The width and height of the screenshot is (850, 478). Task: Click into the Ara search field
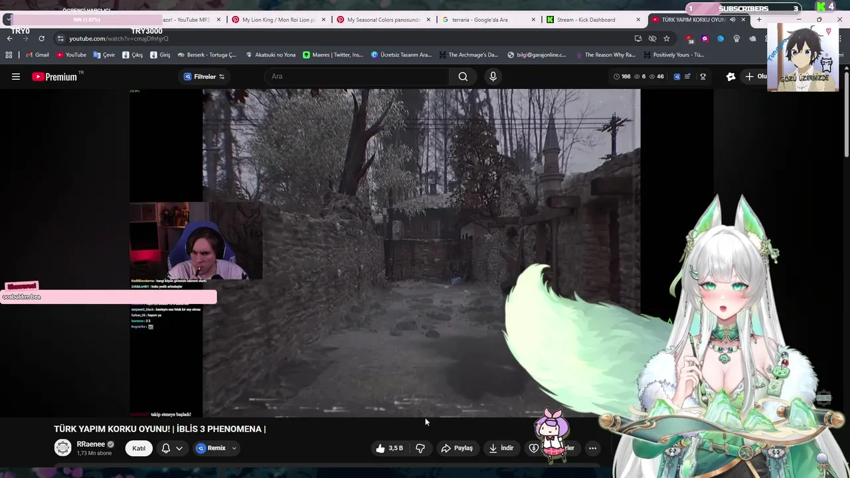357,76
